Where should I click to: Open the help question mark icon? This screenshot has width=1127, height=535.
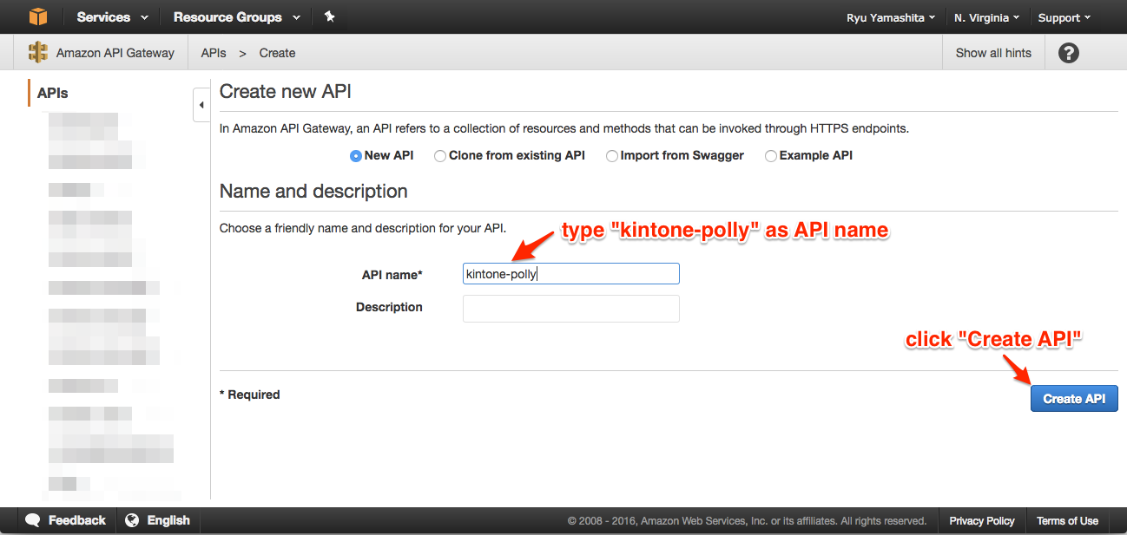[1069, 53]
